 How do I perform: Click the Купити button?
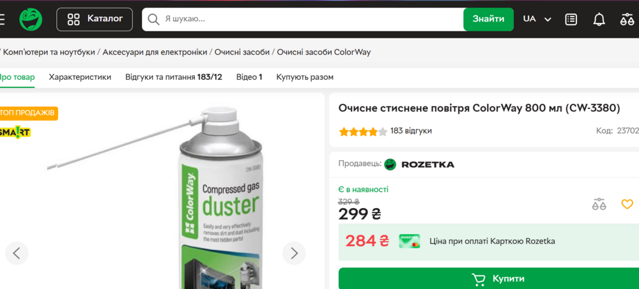click(489, 278)
